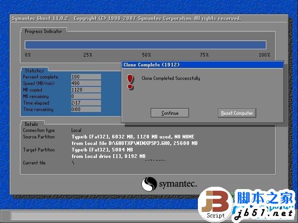Click the 0% progress scale mark
Screen dimensions: 298x223
point(28,55)
